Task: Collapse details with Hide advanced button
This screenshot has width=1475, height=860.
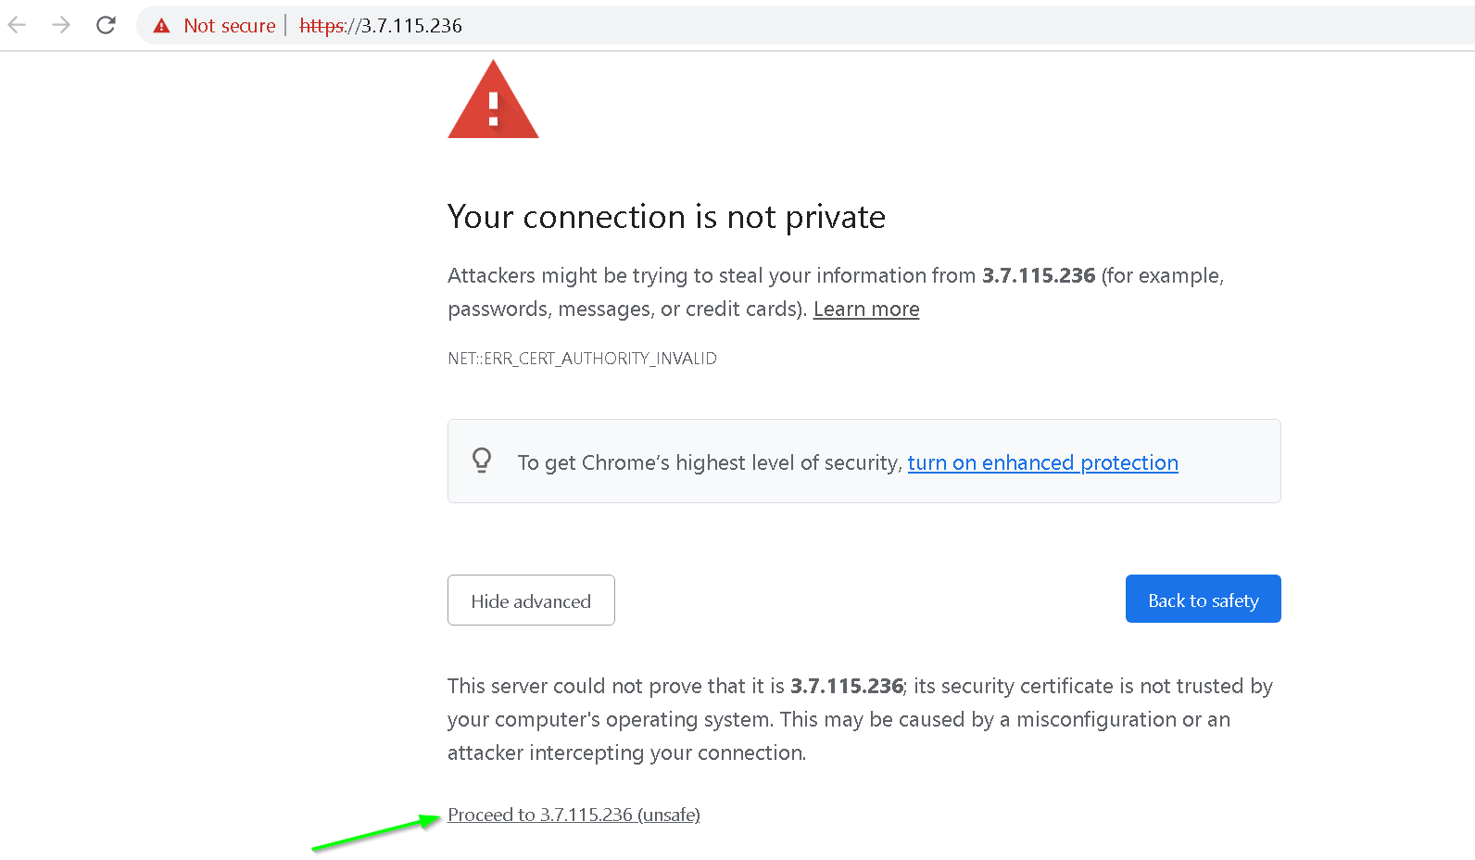Action: pos(531,601)
